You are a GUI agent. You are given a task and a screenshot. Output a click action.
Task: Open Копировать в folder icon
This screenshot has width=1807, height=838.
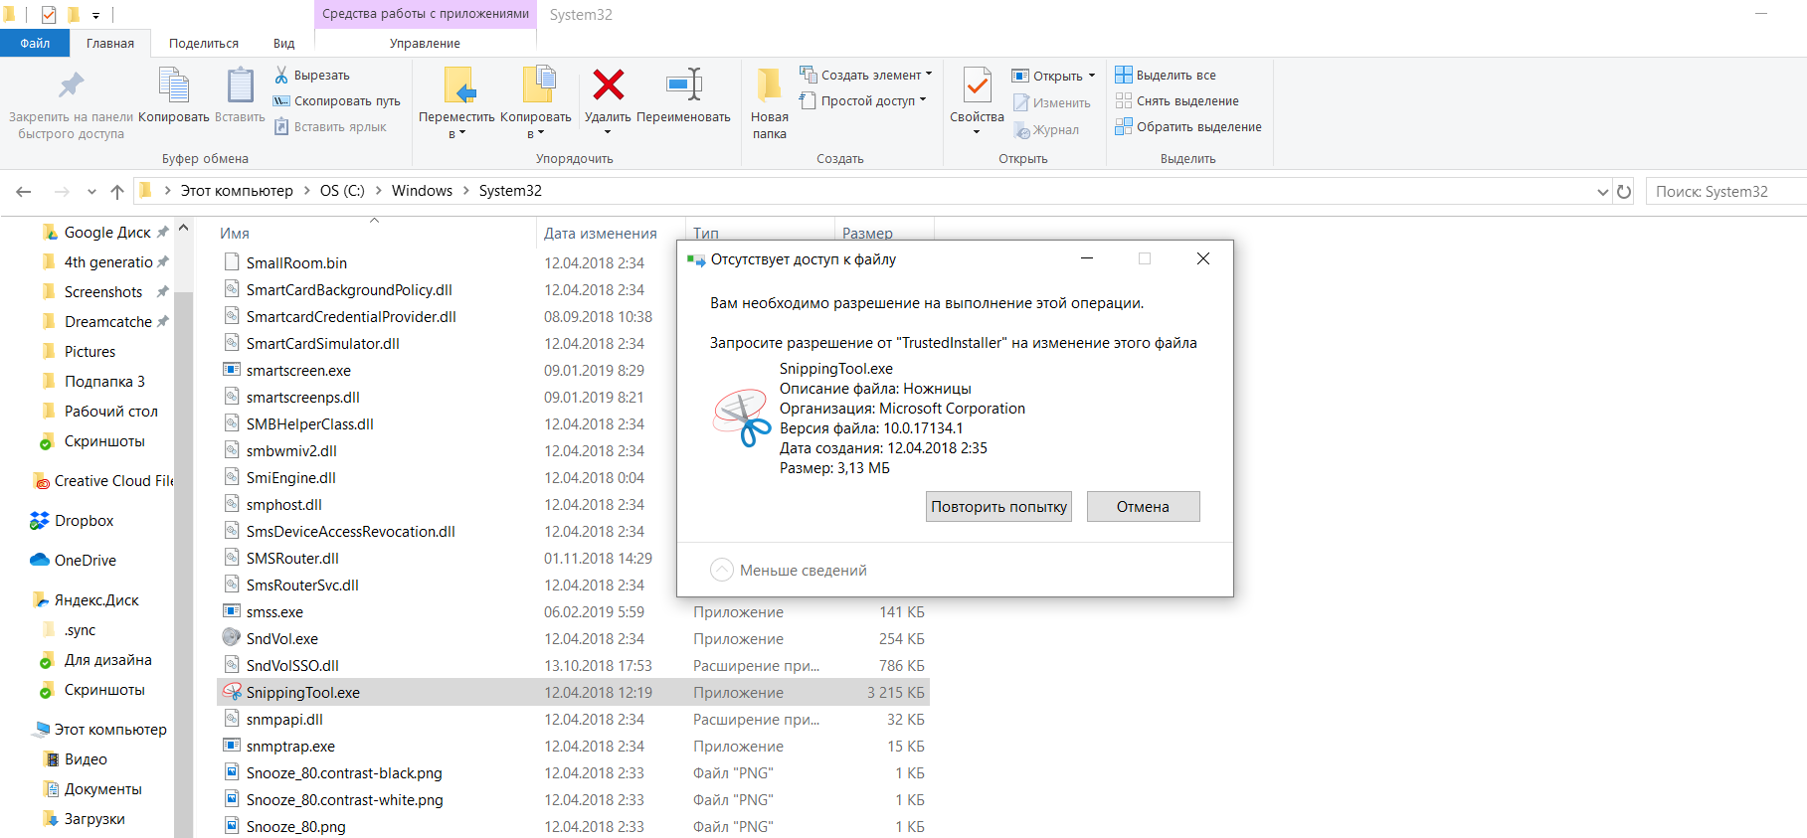point(538,85)
